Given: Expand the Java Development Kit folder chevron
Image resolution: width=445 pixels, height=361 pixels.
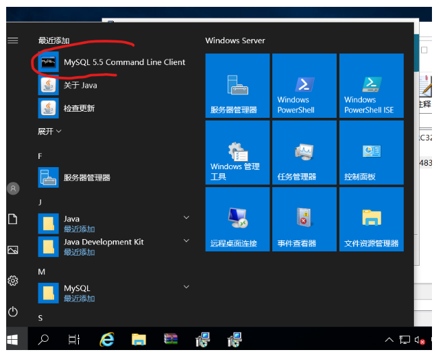Looking at the screenshot, I should [187, 240].
